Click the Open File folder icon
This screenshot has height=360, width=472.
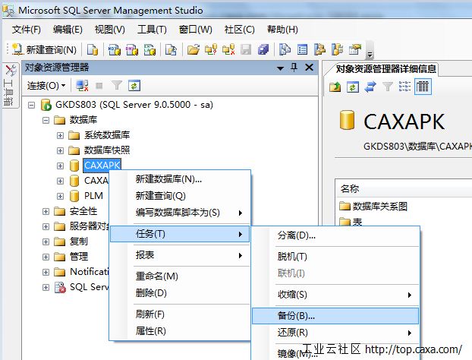pyautogui.click(x=193, y=49)
